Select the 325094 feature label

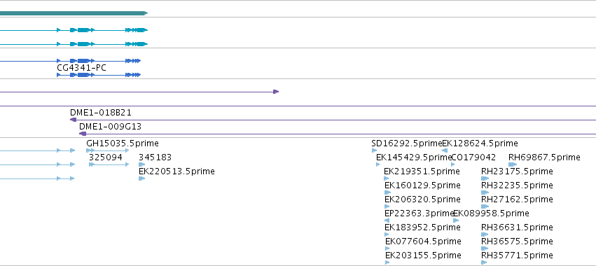(x=106, y=157)
